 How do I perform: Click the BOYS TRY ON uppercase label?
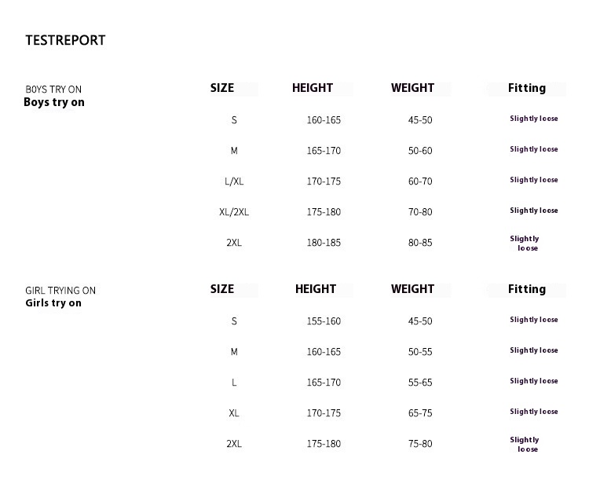click(x=53, y=90)
